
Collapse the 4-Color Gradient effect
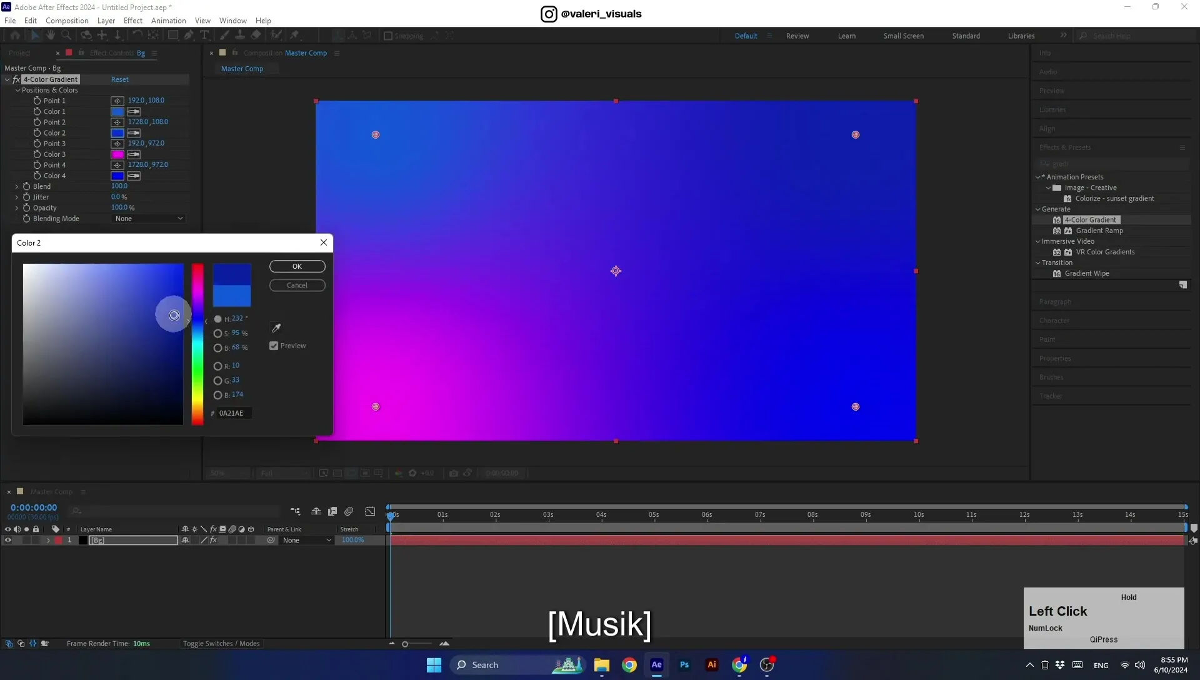pos(7,79)
